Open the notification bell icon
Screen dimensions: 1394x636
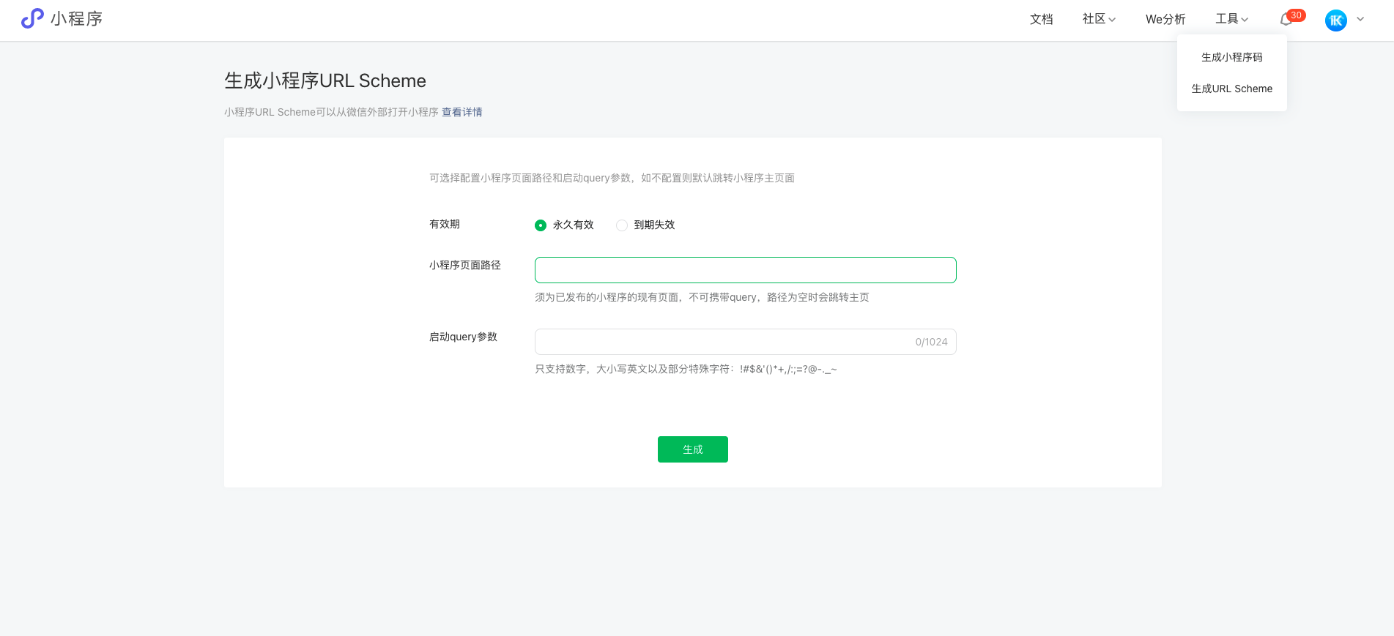coord(1286,20)
